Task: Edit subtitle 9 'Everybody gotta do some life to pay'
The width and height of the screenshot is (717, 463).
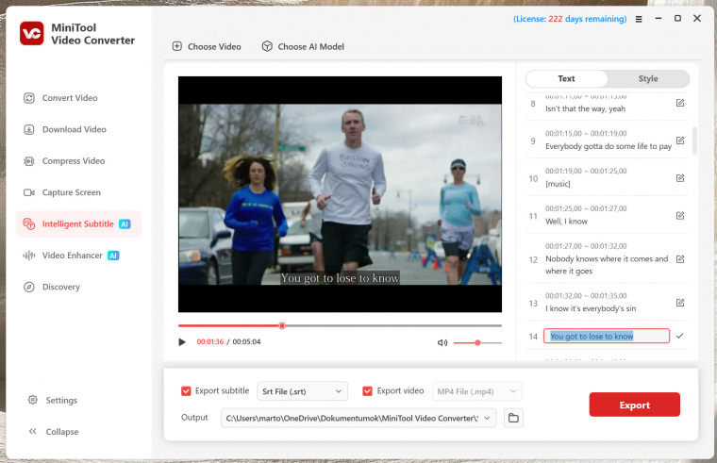Action: coord(680,141)
